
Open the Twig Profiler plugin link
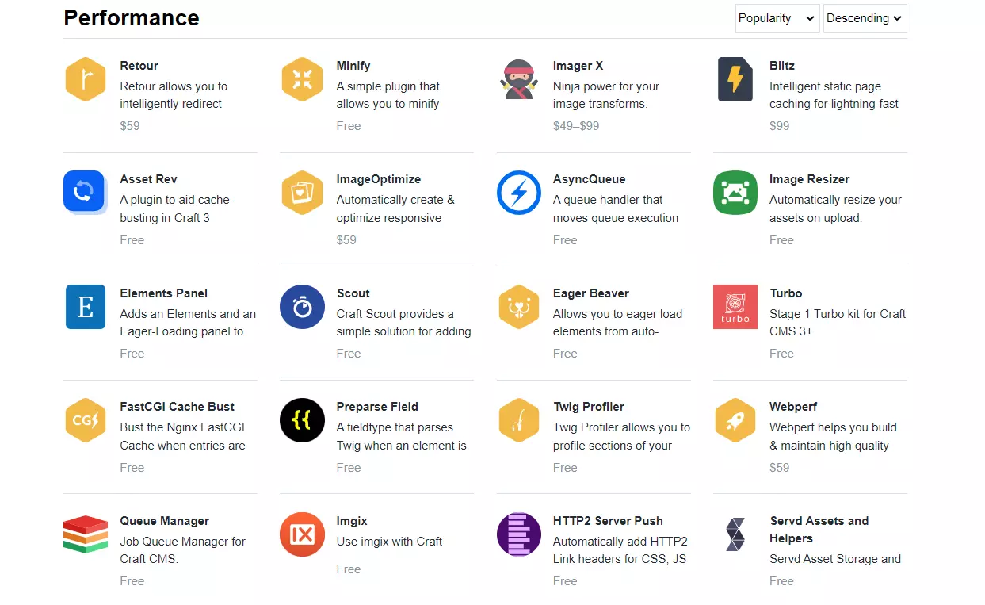coord(589,407)
